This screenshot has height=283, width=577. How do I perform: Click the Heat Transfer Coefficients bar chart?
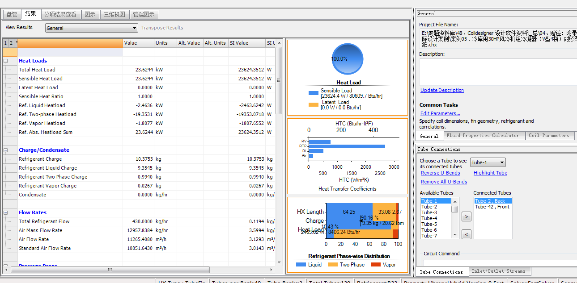(347, 156)
